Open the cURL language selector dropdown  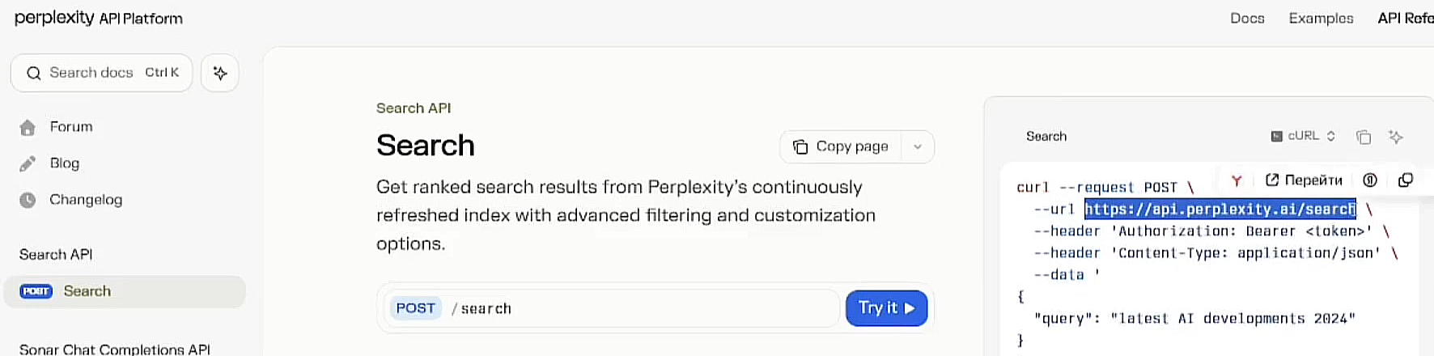(x=1303, y=136)
